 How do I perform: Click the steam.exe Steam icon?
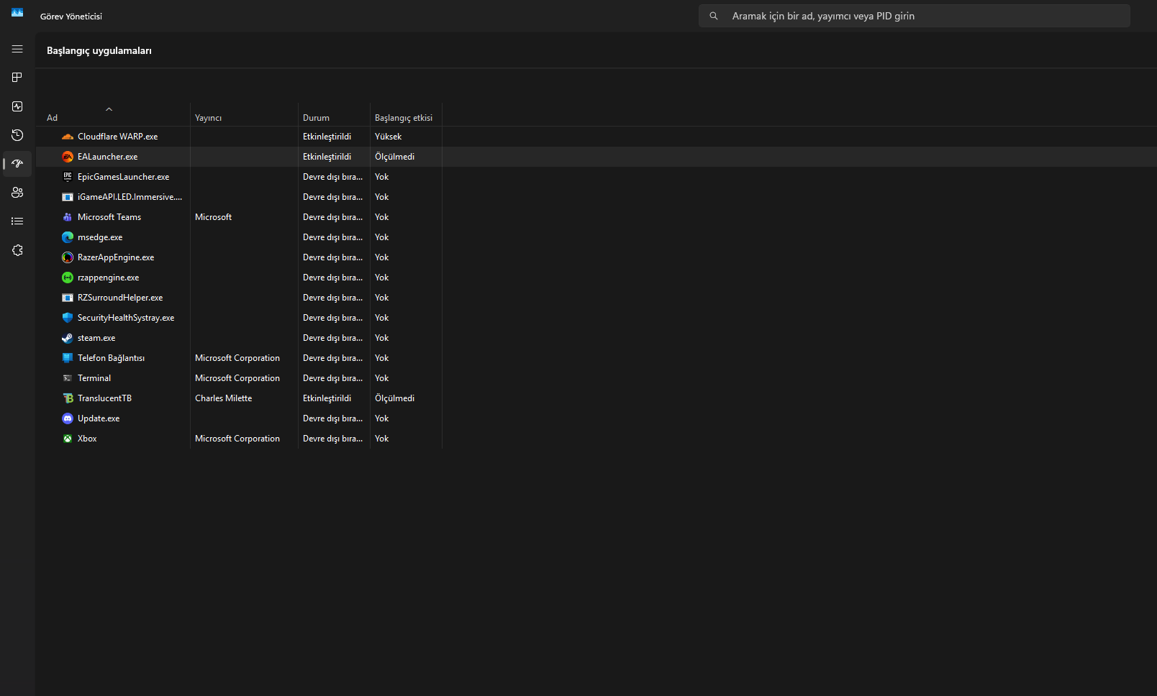68,338
